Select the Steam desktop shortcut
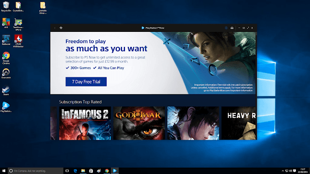The width and height of the screenshot is (310, 174). [6, 90]
